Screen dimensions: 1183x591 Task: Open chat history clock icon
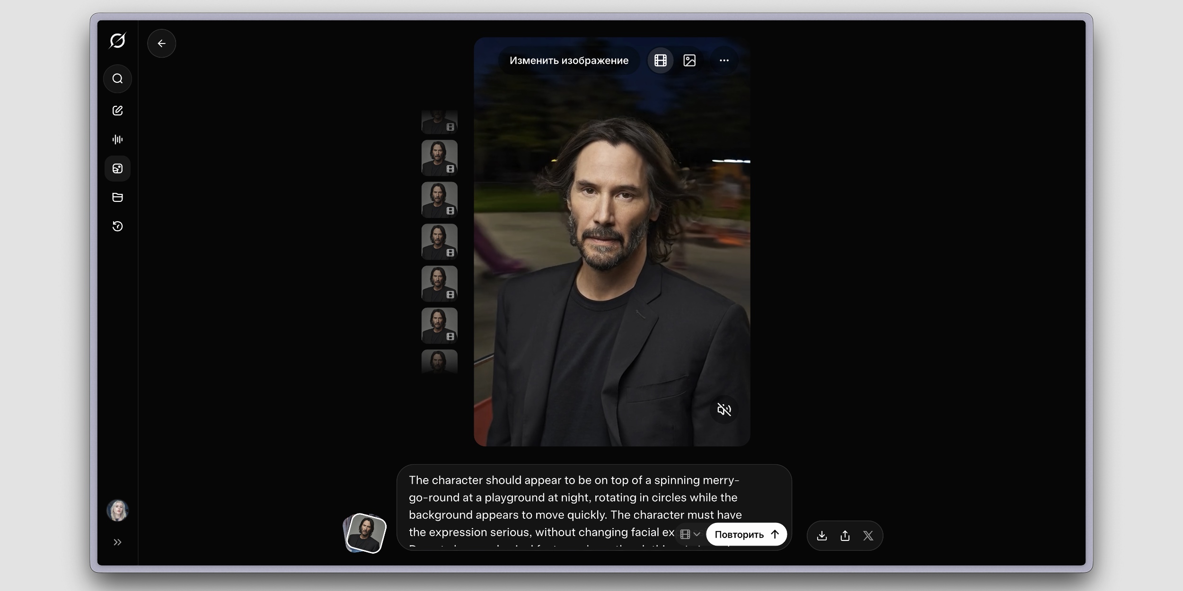(x=117, y=226)
